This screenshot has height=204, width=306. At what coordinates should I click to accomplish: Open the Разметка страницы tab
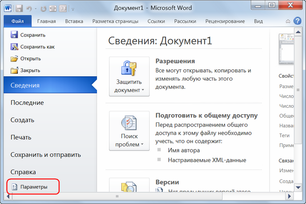(115, 21)
